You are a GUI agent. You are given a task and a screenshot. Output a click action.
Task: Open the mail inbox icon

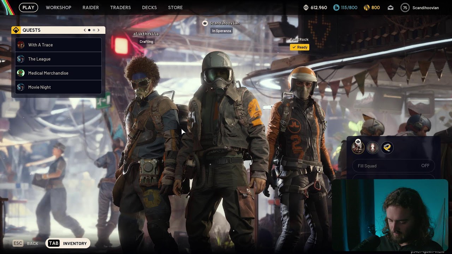click(391, 7)
